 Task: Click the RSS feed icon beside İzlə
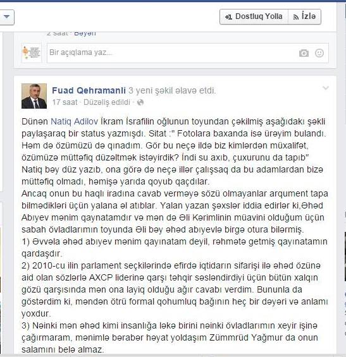coord(295,17)
